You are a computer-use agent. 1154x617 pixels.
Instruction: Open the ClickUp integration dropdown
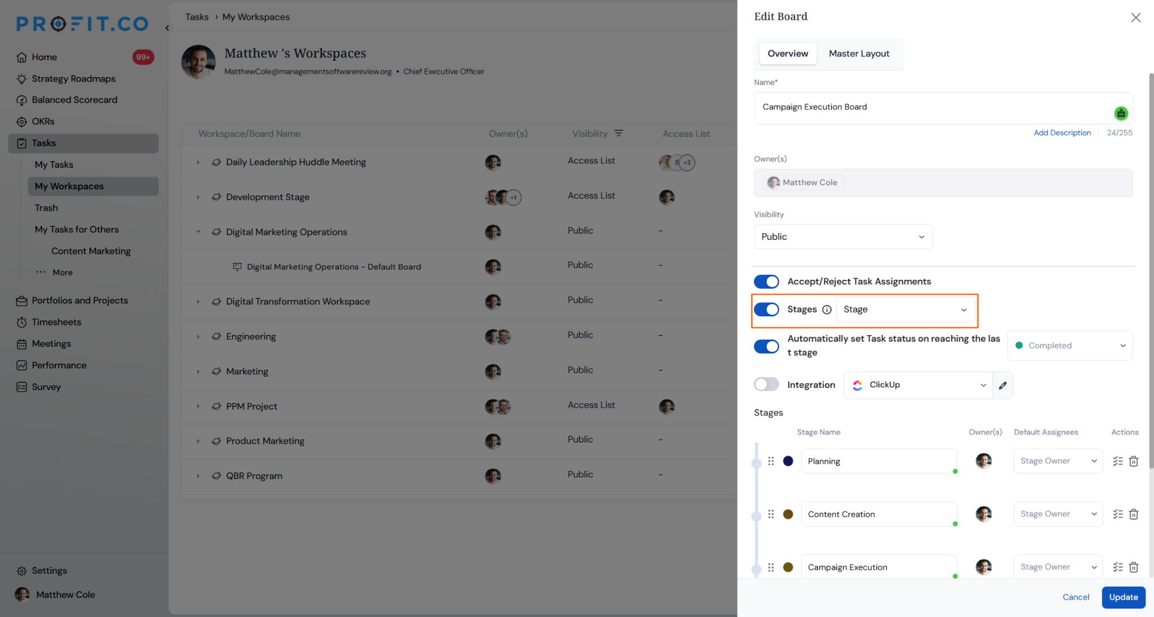pyautogui.click(x=918, y=385)
